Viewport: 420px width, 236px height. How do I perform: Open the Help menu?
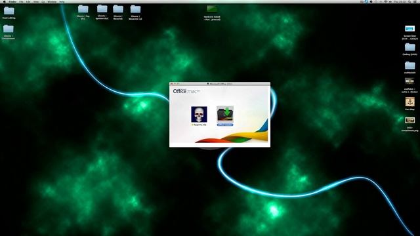click(62, 1)
